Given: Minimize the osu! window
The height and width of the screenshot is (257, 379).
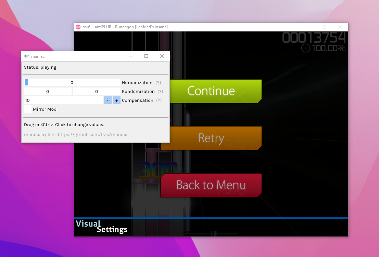Looking at the screenshot, I should pyautogui.click(x=309, y=27).
